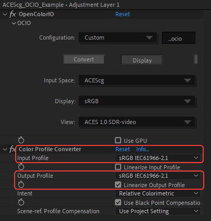Collapse the OpenColorIO effect twirl arrow

5,15
